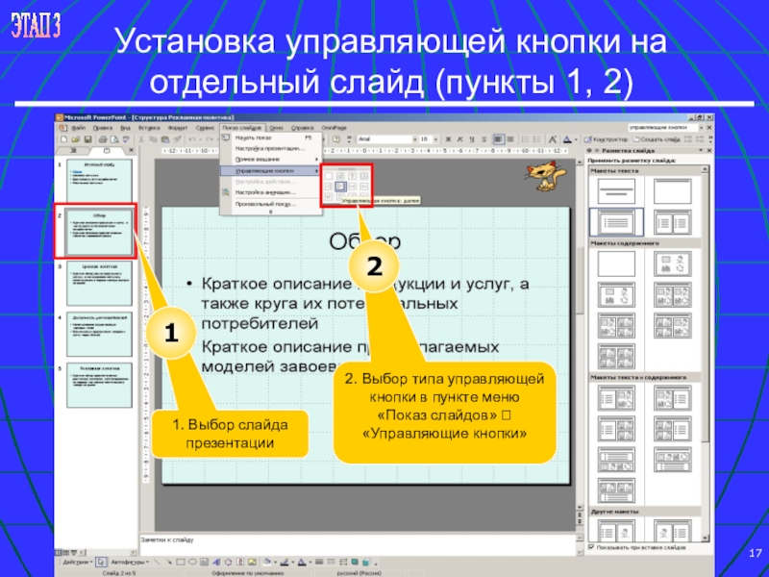
Task: Toggle Bold text formatting
Action: click(448, 139)
